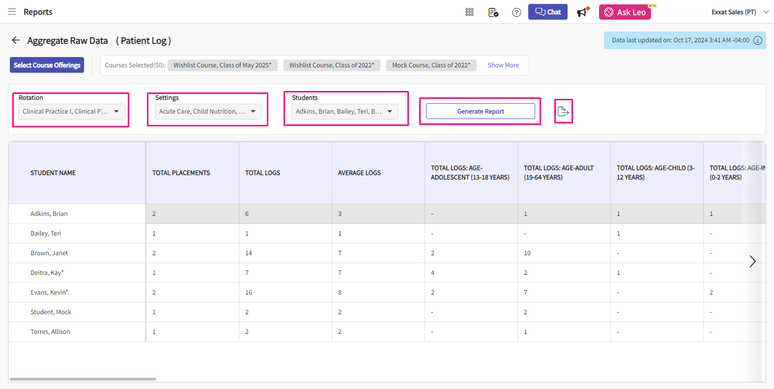This screenshot has width=774, height=389.
Task: Click the Generate Report button
Action: [x=480, y=112]
